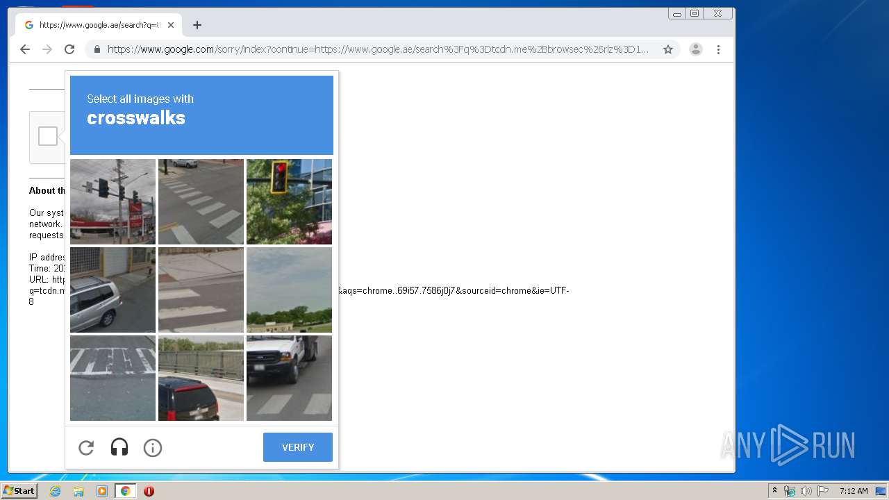This screenshot has height=500, width=889.
Task: Tick the I'm not a robot checkbox
Action: tap(48, 136)
